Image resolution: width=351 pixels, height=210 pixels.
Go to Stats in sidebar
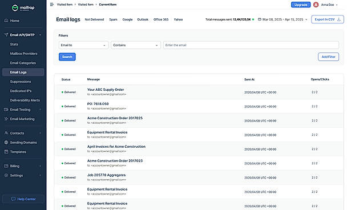[14, 45]
